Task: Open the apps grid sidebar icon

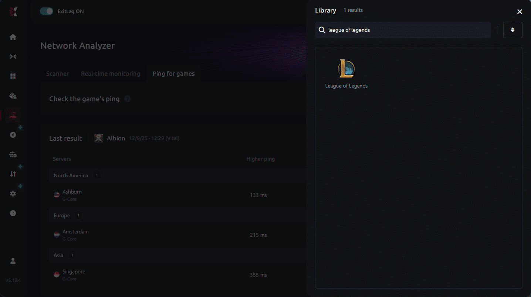Action: point(13,76)
